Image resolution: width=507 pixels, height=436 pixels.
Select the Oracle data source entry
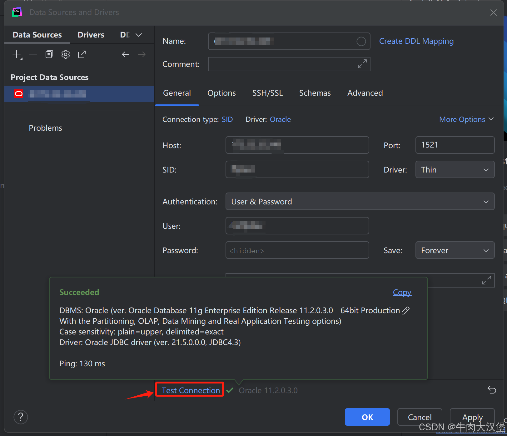point(79,94)
